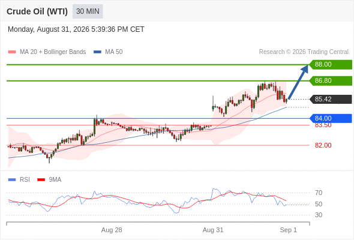Click the Aug 31 date axis label
This screenshot has height=240, width=354.
pyautogui.click(x=213, y=230)
